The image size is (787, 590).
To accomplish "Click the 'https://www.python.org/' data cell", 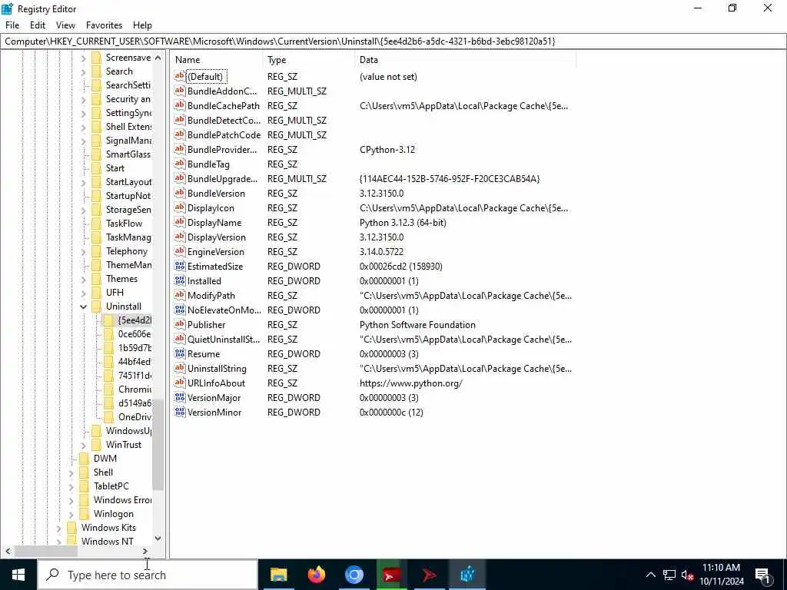I will [x=410, y=383].
